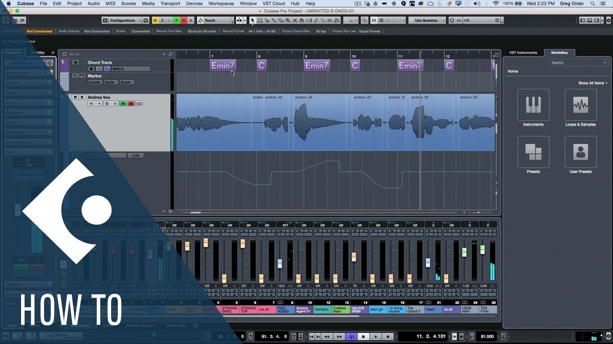Toggle Read automation on Andrea Vox track
The width and height of the screenshot is (613, 344).
click(123, 104)
